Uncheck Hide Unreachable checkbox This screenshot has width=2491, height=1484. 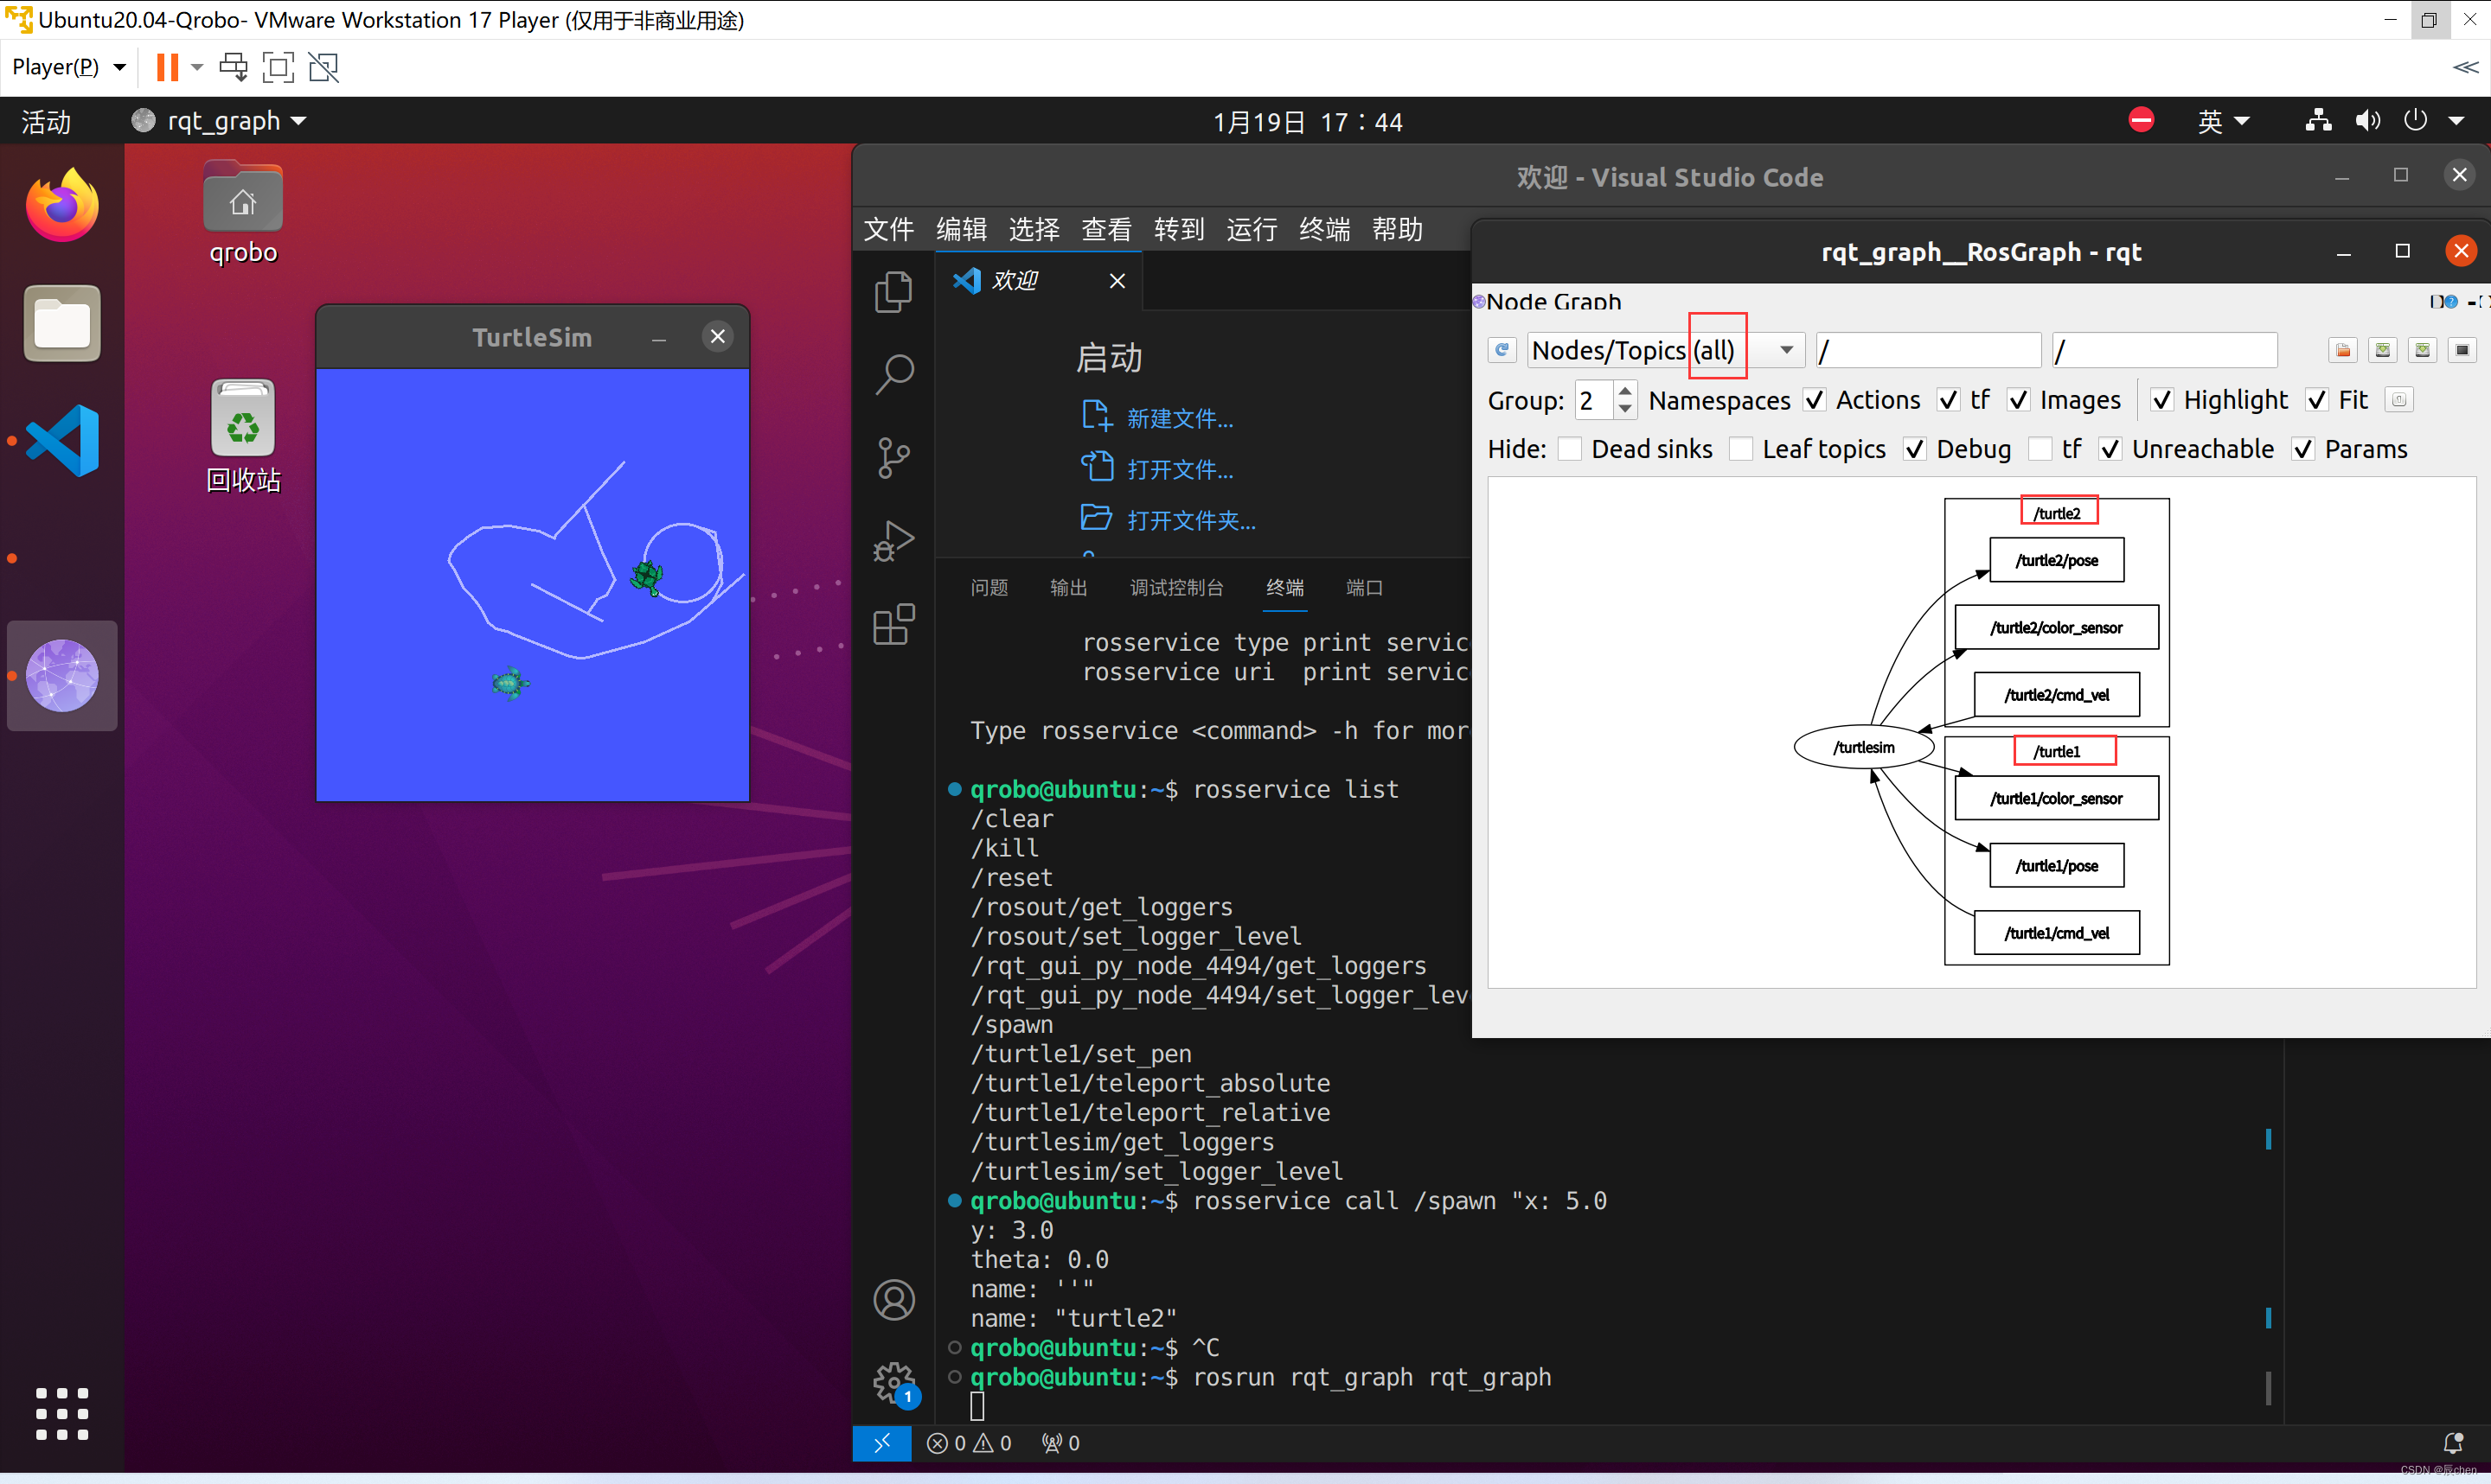2110,449
